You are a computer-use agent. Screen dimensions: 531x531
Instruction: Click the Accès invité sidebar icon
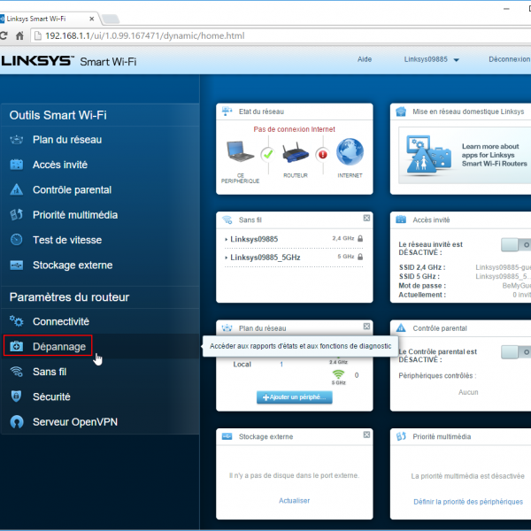click(x=16, y=165)
